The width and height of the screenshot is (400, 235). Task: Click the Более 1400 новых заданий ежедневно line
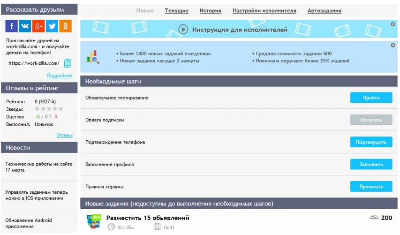164,53
